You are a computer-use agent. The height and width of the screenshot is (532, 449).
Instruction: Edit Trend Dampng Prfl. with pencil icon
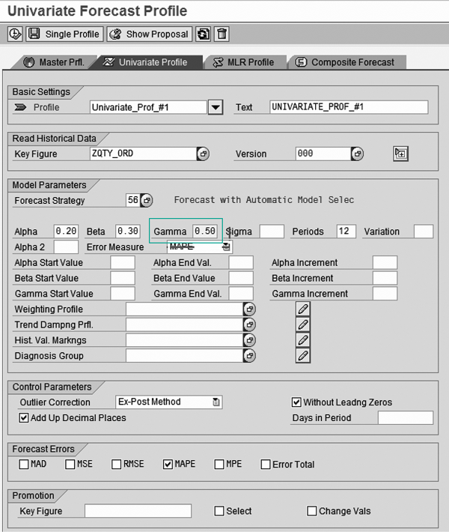[303, 324]
